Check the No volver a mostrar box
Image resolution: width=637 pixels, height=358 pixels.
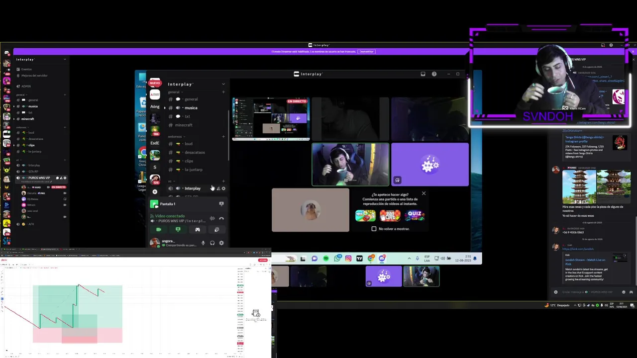tap(374, 229)
